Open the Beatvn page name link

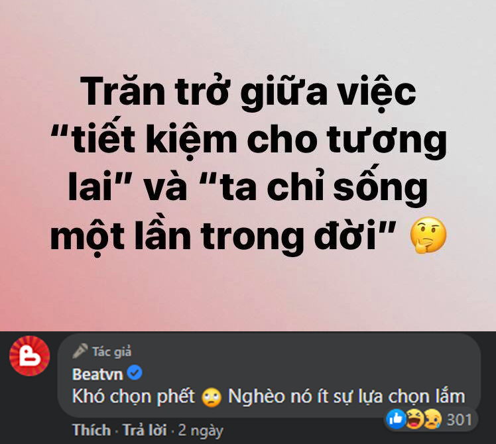[97, 374]
